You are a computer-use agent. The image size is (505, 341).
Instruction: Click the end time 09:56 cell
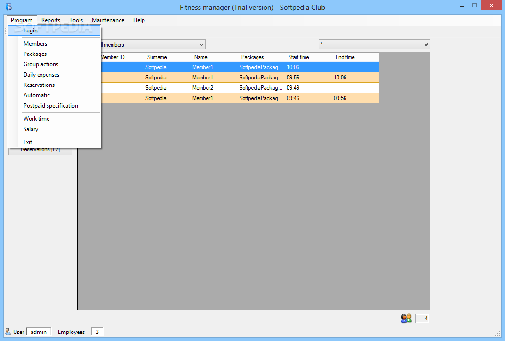[355, 98]
